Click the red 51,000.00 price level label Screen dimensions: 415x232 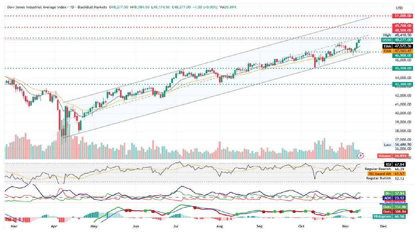tap(402, 16)
